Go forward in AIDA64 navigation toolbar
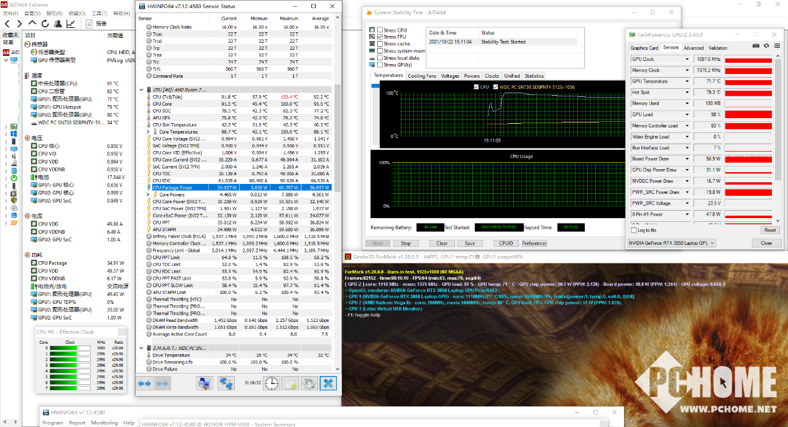This screenshot has height=427, width=788. 19,24
